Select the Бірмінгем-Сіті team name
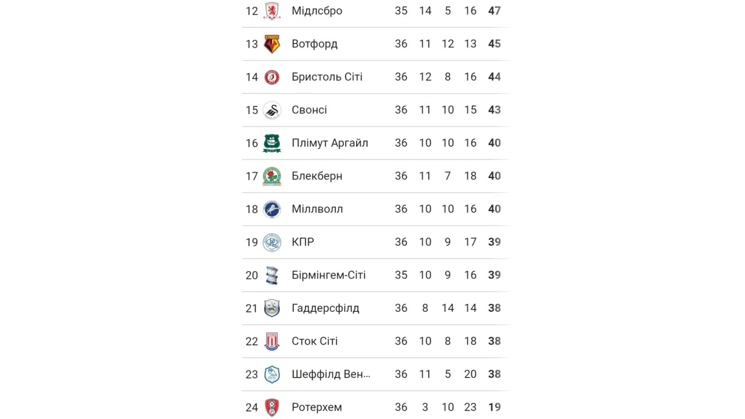 click(328, 275)
